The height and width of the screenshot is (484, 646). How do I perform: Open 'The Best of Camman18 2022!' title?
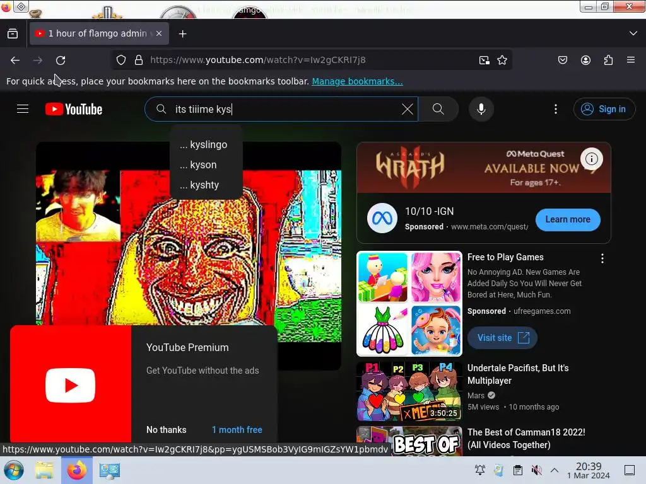[x=526, y=439]
